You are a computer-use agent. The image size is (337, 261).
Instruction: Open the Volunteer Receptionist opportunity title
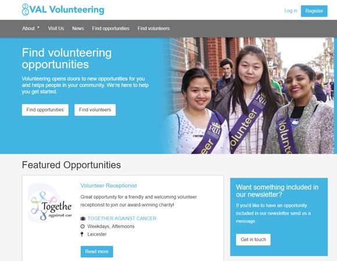[109, 186]
